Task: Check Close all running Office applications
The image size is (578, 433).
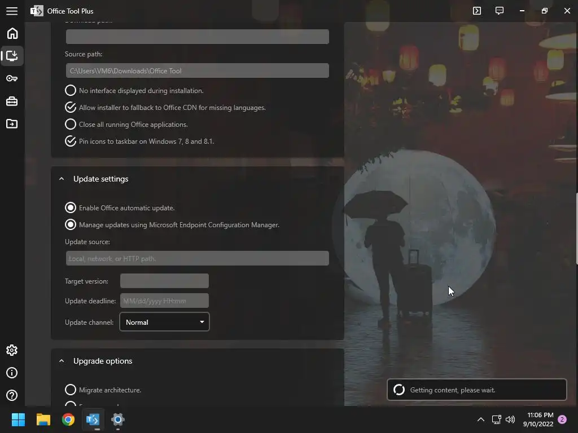Action: click(71, 125)
